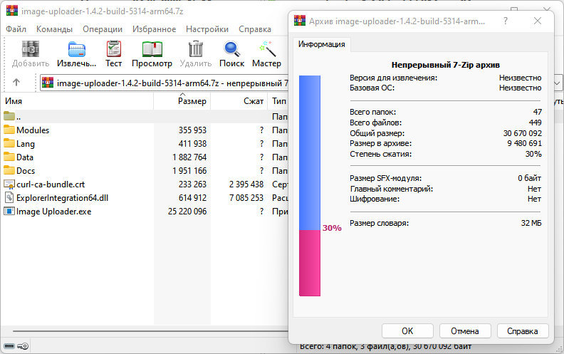Click the 30% label beside the ratio bar
564x354 pixels.
(332, 228)
